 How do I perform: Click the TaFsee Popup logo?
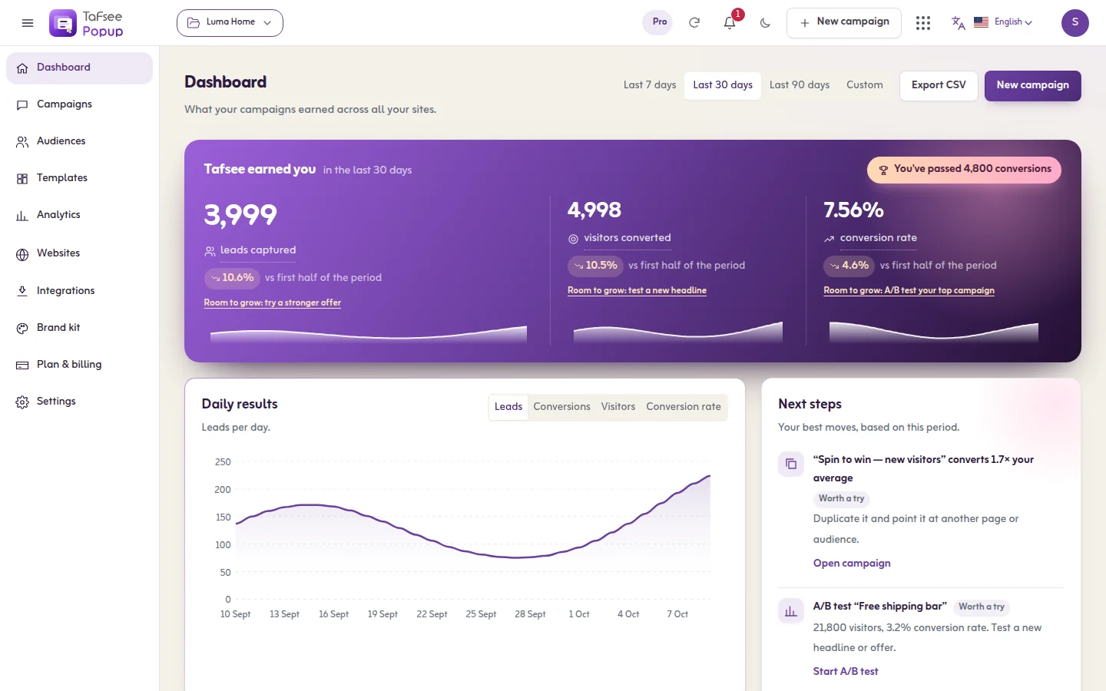(x=86, y=23)
